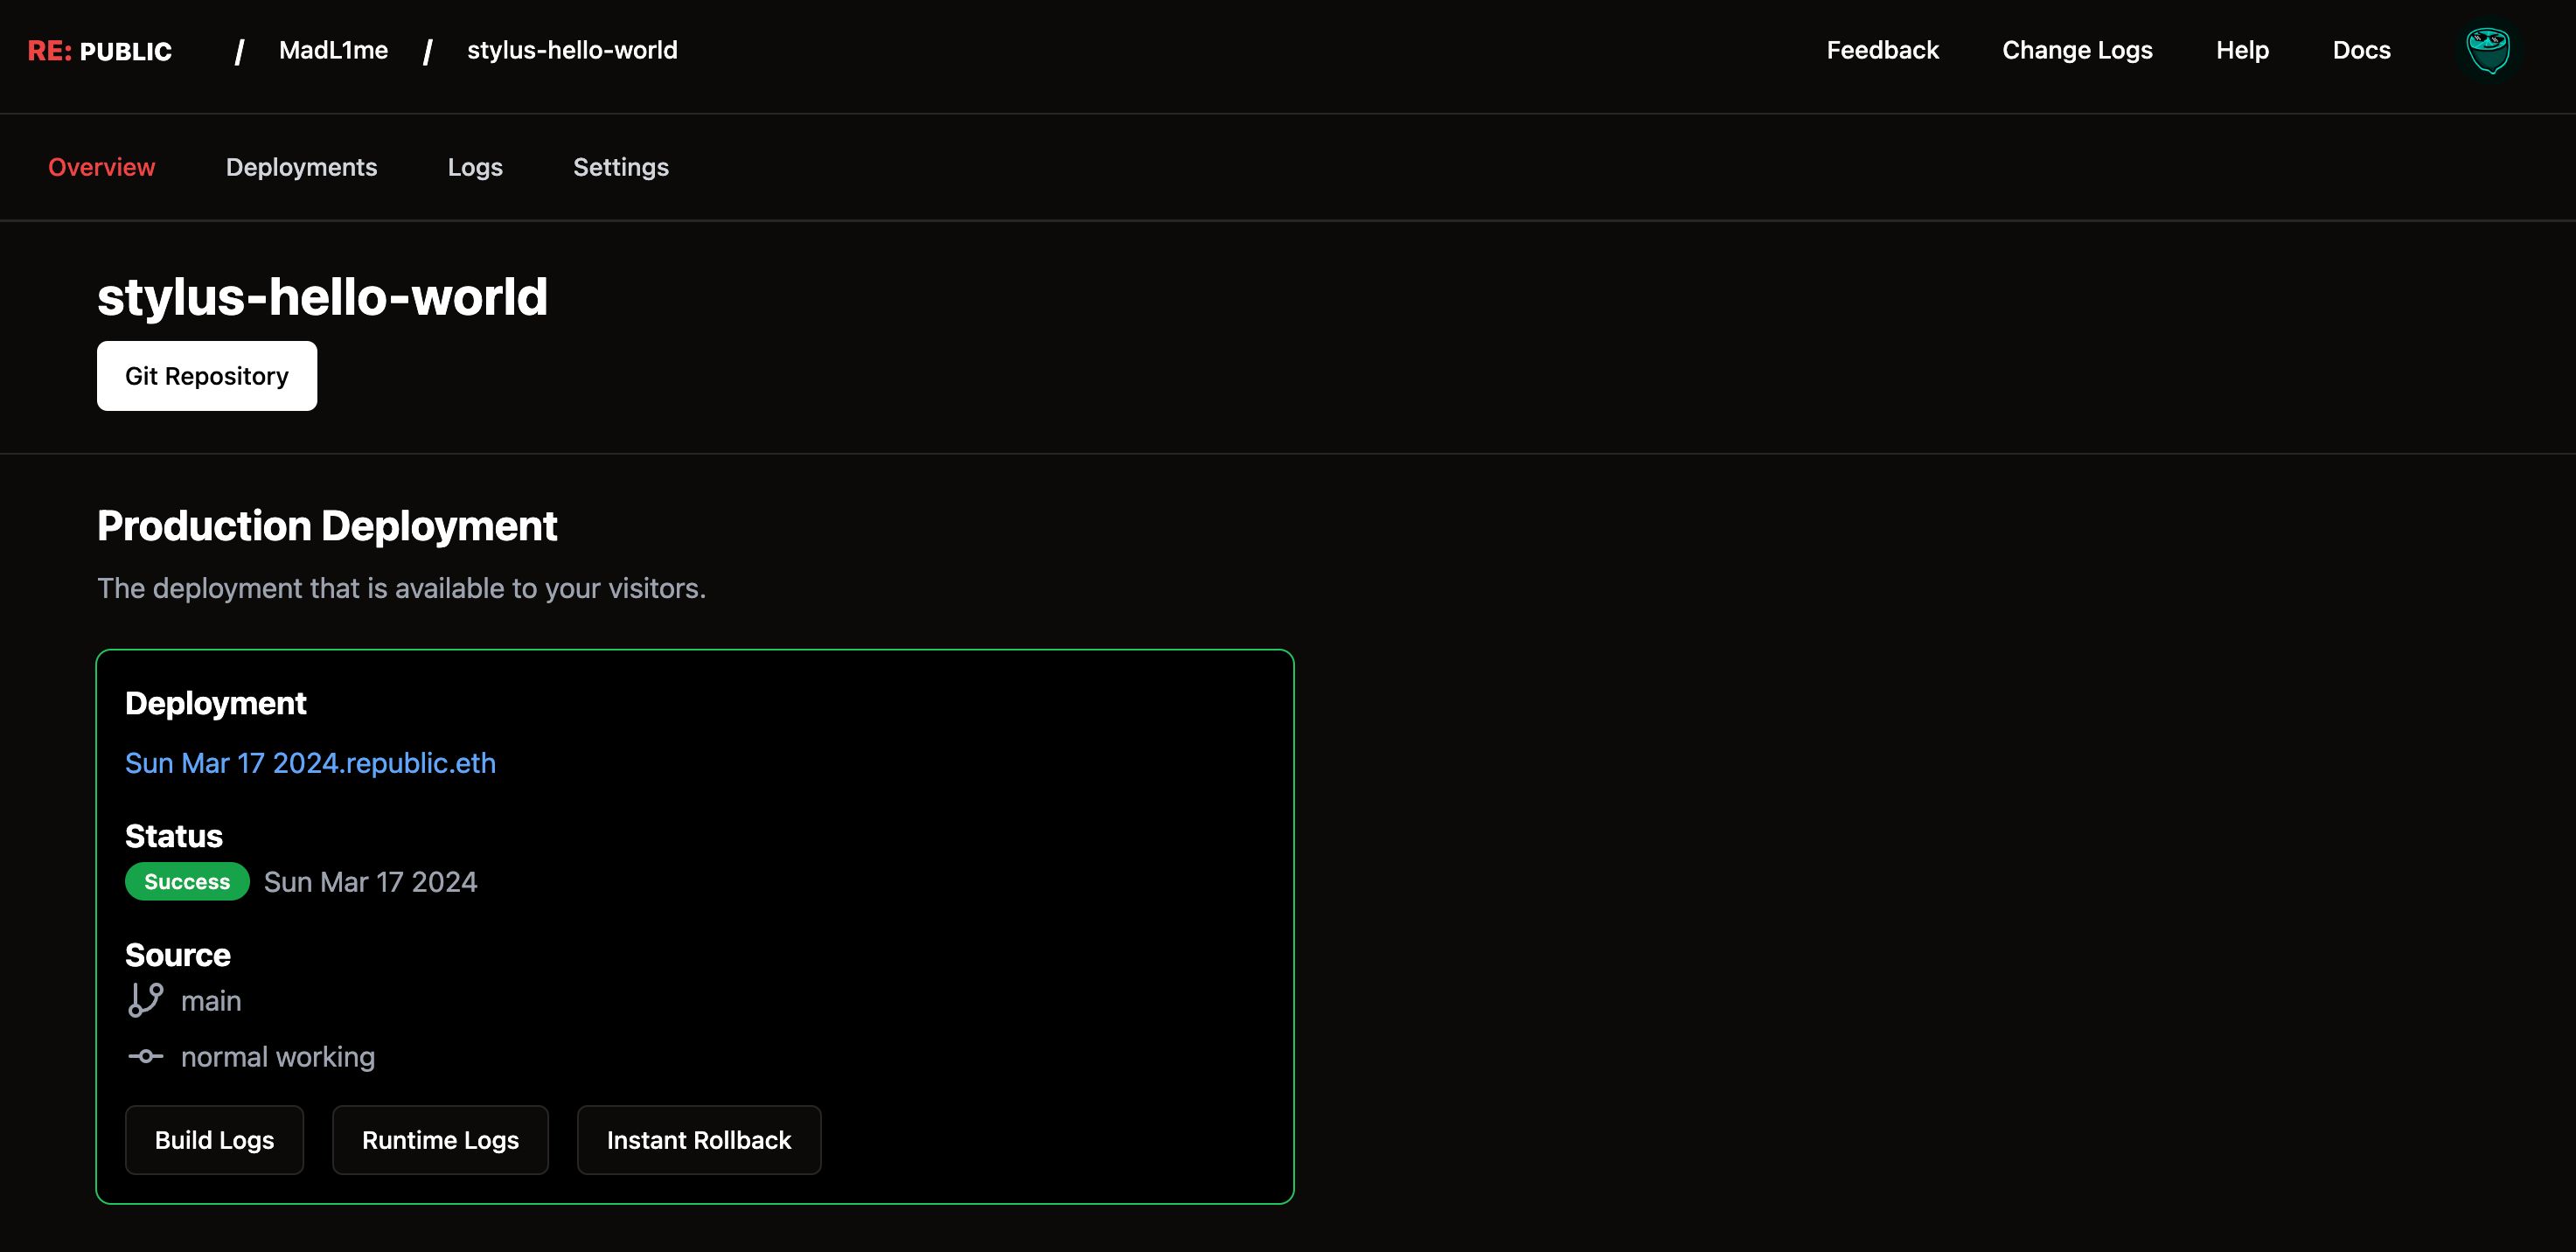This screenshot has height=1252, width=2576.
Task: Click the green Success status badge
Action: [187, 882]
